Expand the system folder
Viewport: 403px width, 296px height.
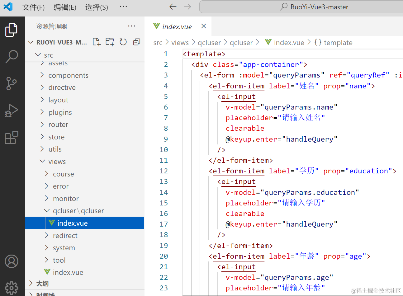(64, 248)
